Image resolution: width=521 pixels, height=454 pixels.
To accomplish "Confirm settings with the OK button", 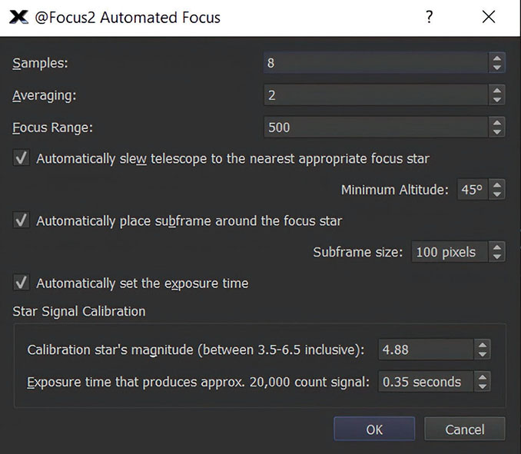I will (374, 429).
